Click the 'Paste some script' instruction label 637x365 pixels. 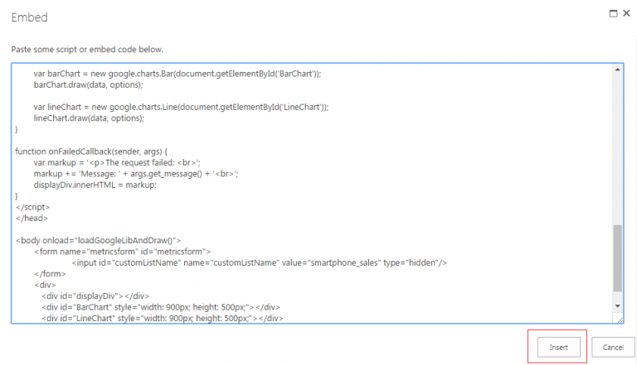tap(87, 50)
